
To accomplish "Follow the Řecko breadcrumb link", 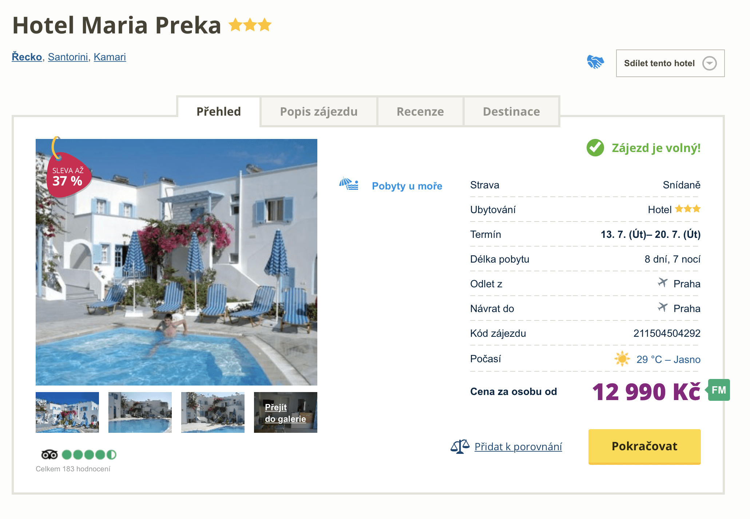I will coord(27,57).
